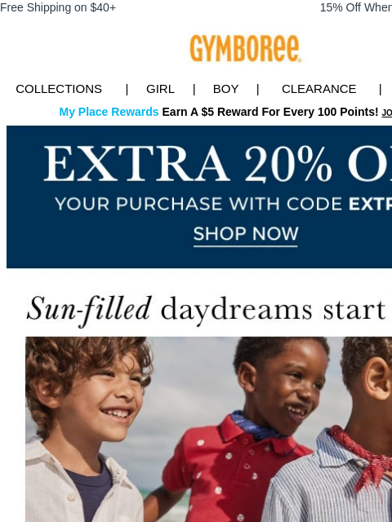Click the blue bandana on red polo boy
This screenshot has width=392, height=522.
[255, 426]
